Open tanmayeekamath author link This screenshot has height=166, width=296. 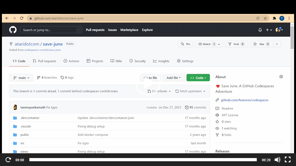[33, 107]
